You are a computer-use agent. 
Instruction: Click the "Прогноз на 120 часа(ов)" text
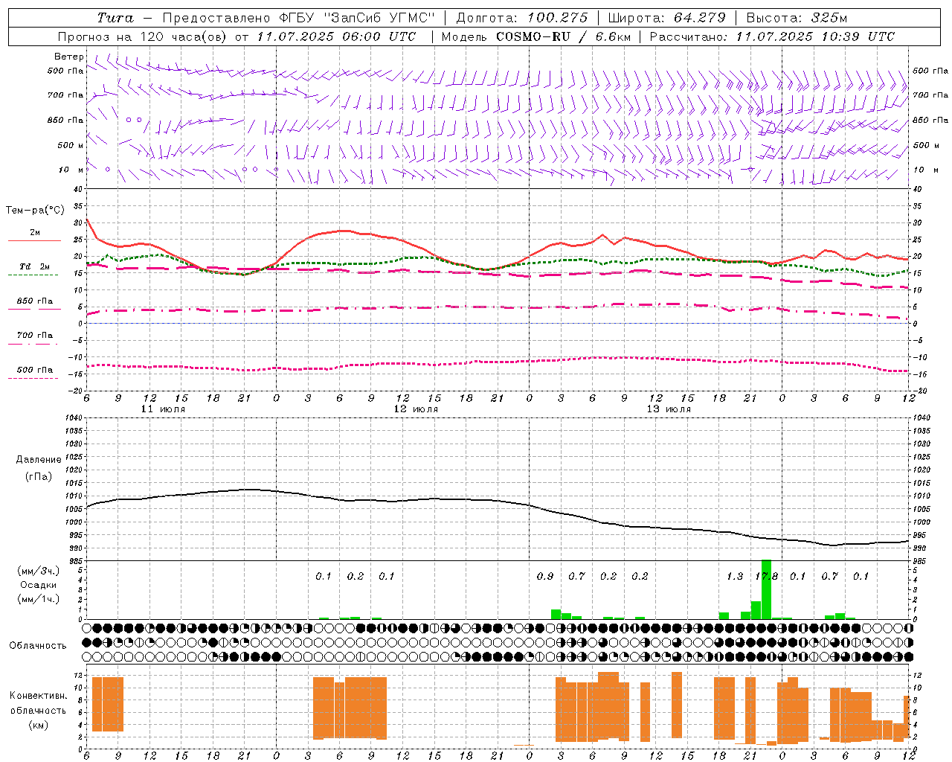click(x=141, y=36)
